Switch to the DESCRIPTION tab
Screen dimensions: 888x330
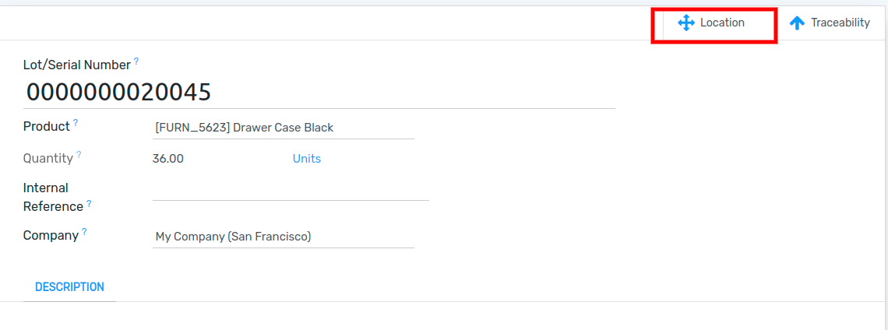point(69,287)
